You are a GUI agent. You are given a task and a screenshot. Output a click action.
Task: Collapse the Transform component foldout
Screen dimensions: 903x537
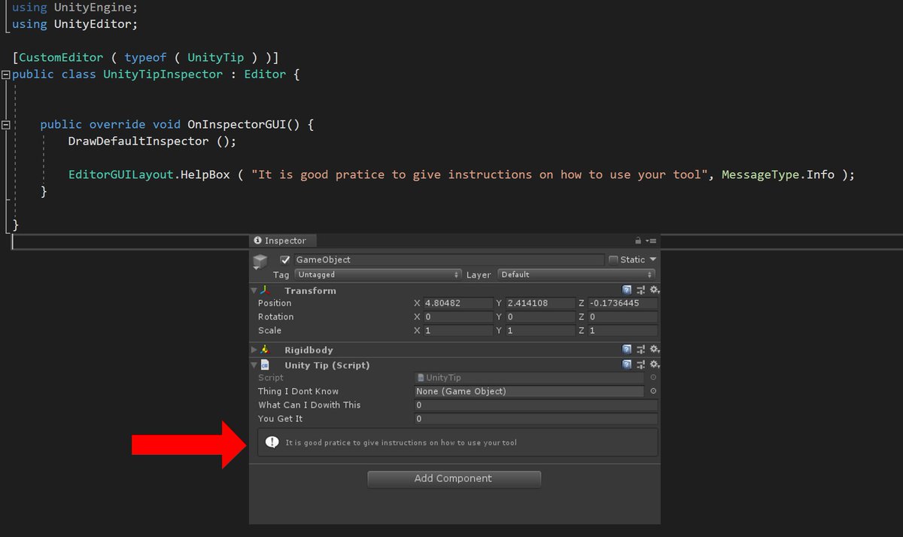pos(254,290)
